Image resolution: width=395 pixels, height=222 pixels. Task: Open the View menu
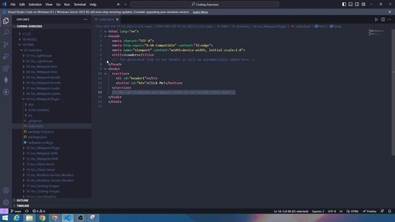[x=49, y=4]
